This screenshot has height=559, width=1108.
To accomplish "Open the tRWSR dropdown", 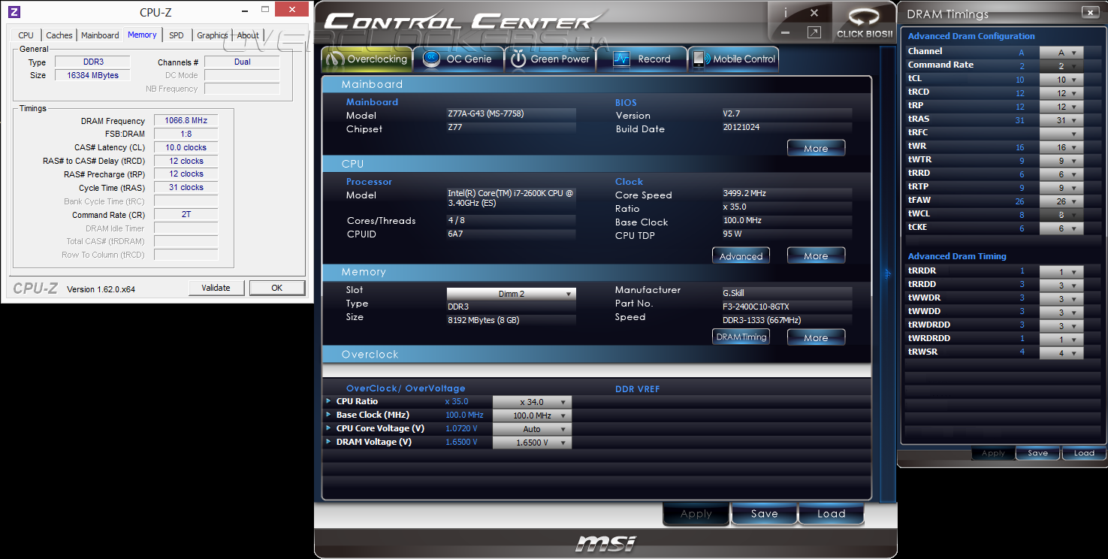I will tap(1061, 353).
